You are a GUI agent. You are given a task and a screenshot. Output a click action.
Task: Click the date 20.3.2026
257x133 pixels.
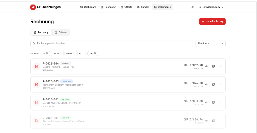coord(198,87)
